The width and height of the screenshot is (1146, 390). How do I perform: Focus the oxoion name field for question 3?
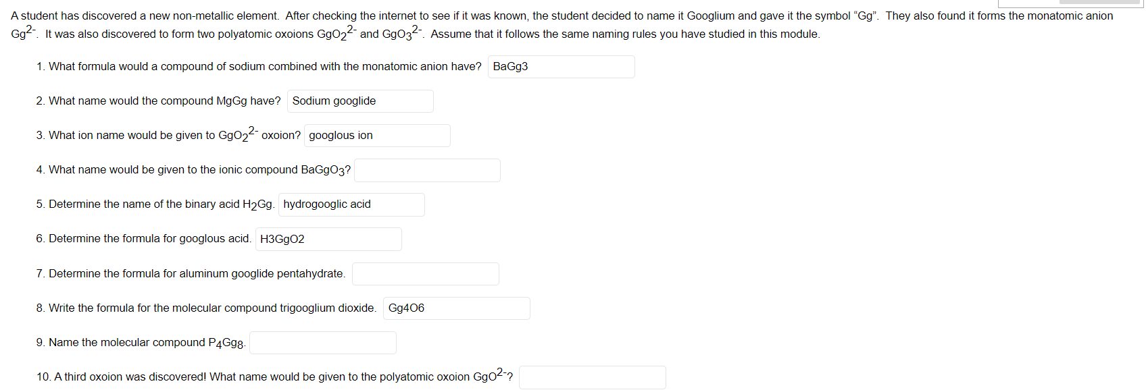377,135
